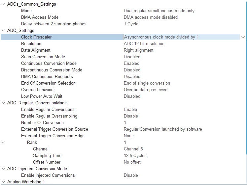Change Scan Conversion Mode Disabled value
The image size is (247, 185).
coord(132,57)
